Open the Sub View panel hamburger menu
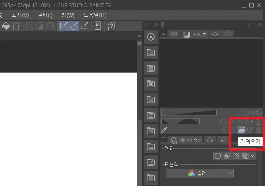Viewport: 265px width, 186px height. click(x=164, y=34)
